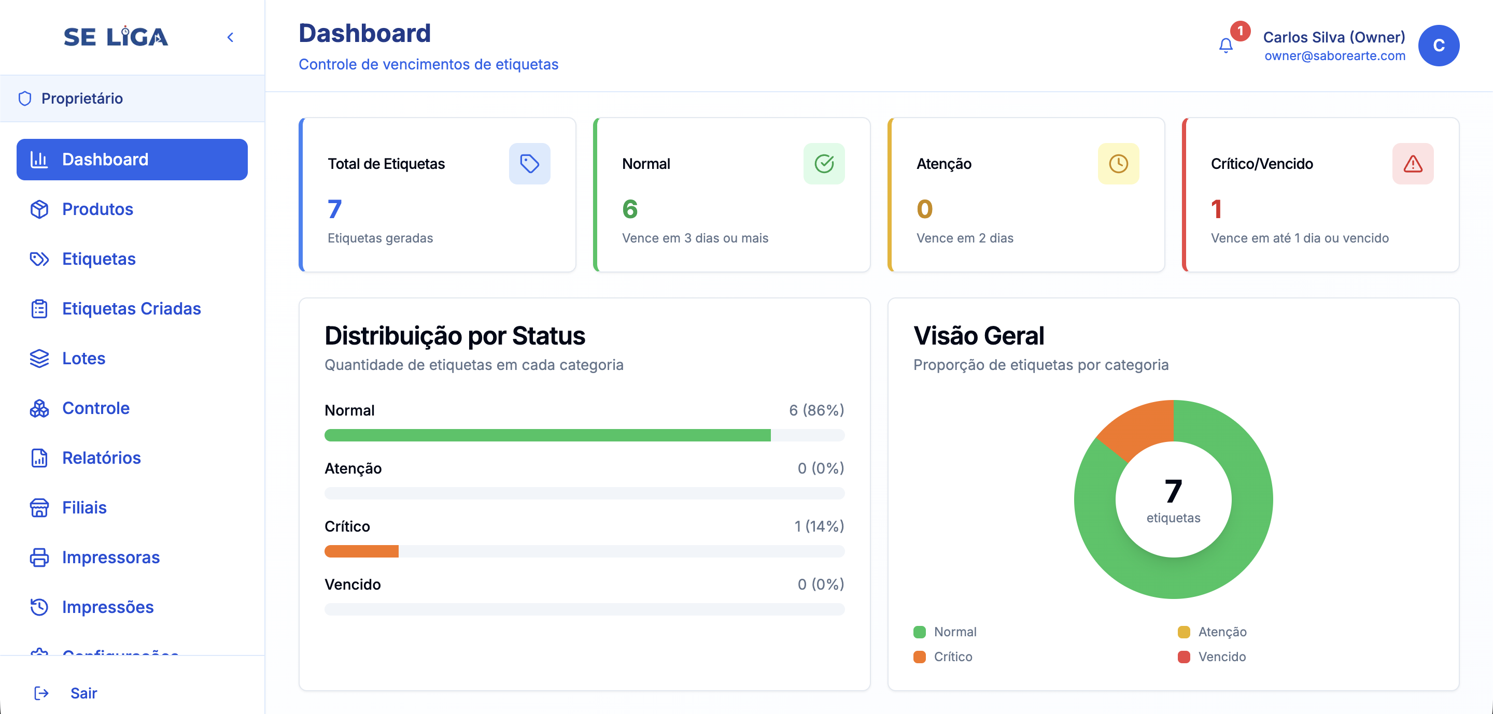
Task: Click the Lotes stack icon
Action: pos(39,359)
